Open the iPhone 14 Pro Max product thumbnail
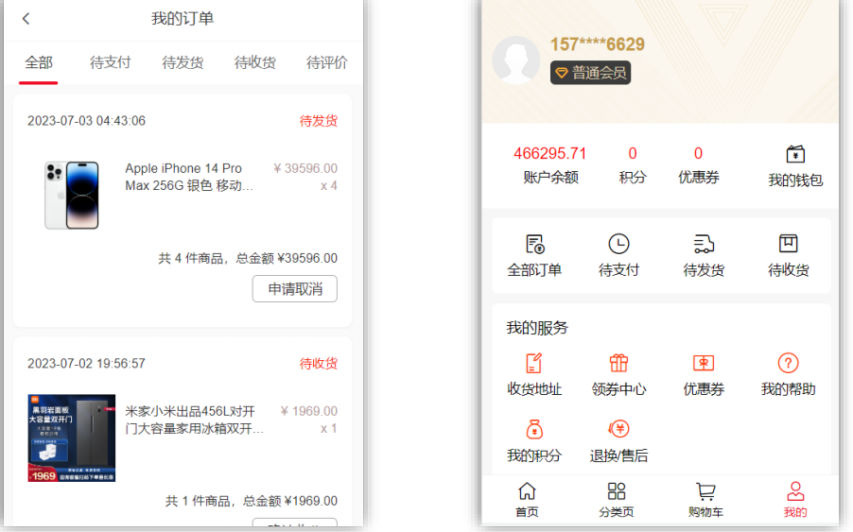This screenshot has width=853, height=532. pos(72,195)
